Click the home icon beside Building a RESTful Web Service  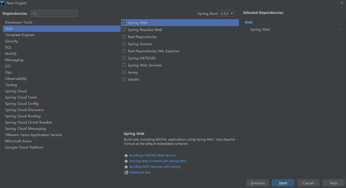pos(126,156)
